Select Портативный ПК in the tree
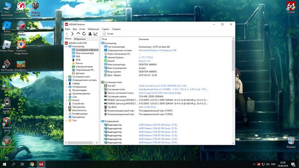 (x=83, y=70)
